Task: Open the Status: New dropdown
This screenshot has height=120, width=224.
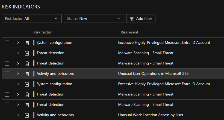Action: [94, 19]
